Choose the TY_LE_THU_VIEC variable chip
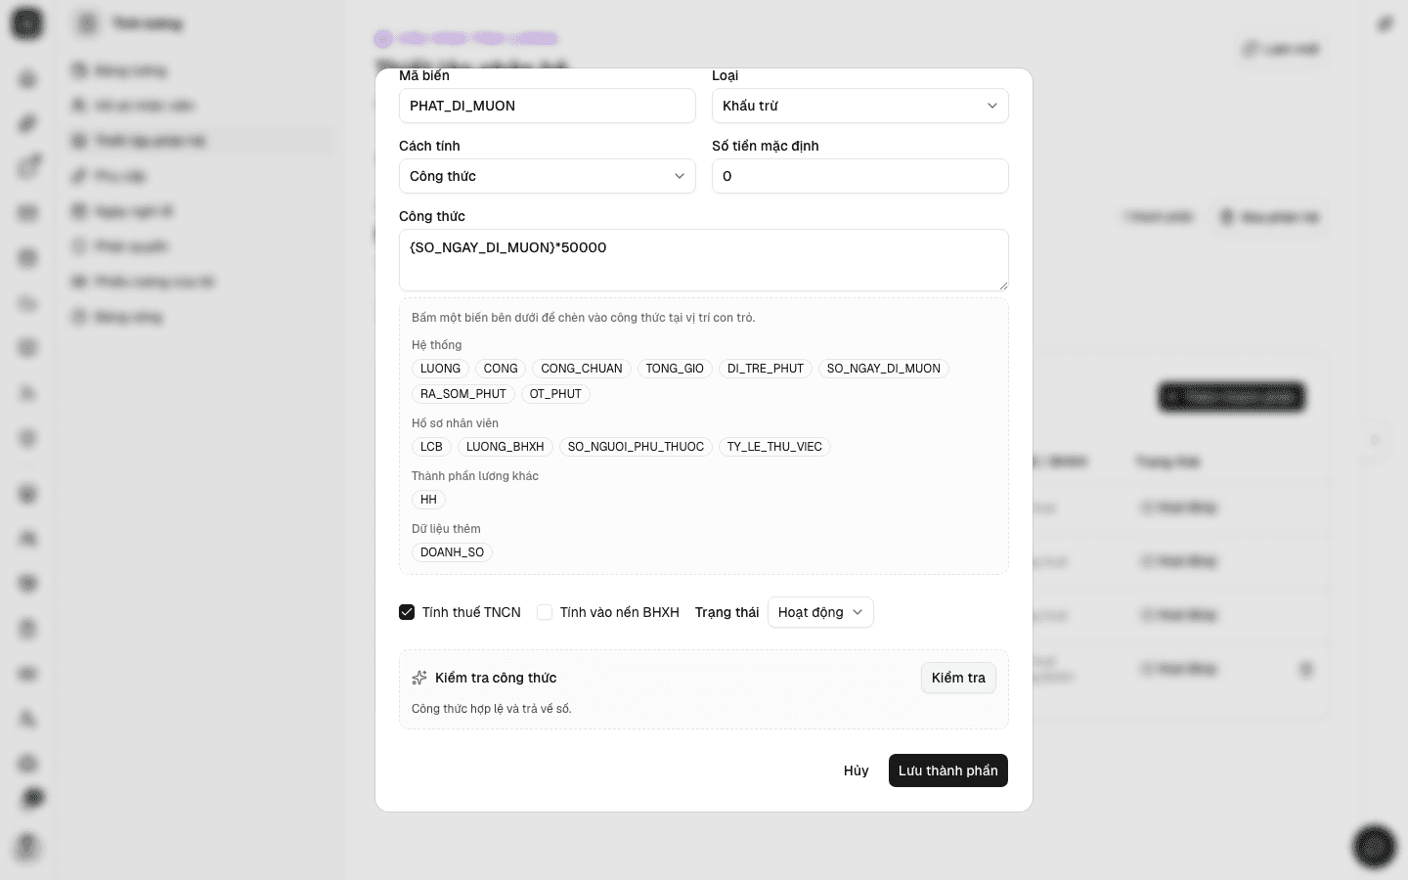1408x880 pixels. (x=774, y=447)
